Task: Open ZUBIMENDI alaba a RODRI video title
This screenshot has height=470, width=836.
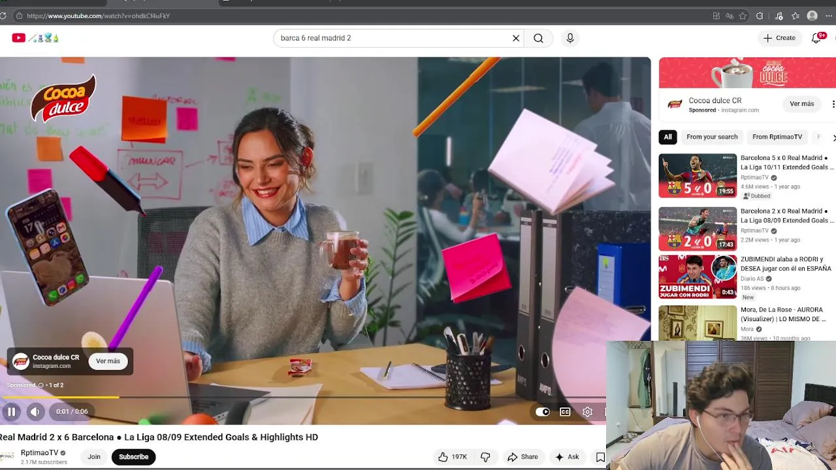Action: 786,264
